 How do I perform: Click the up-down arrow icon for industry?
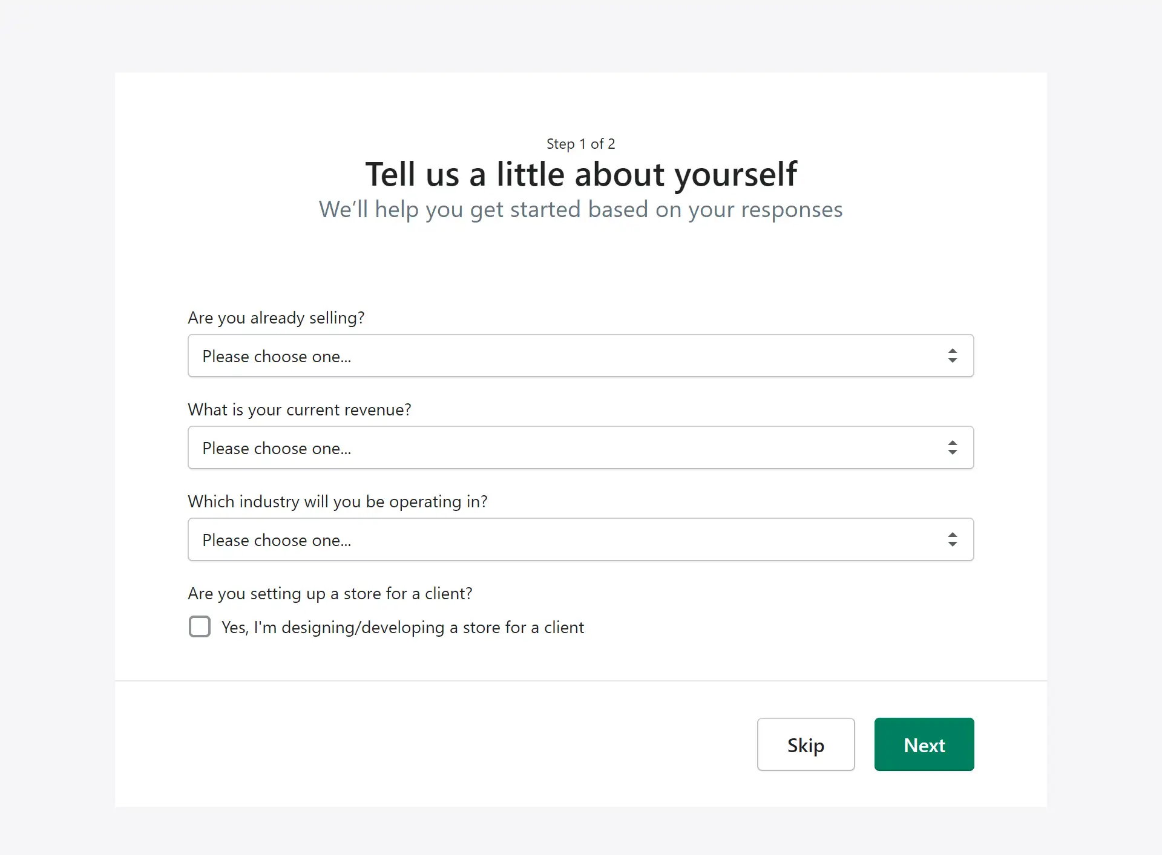point(952,539)
